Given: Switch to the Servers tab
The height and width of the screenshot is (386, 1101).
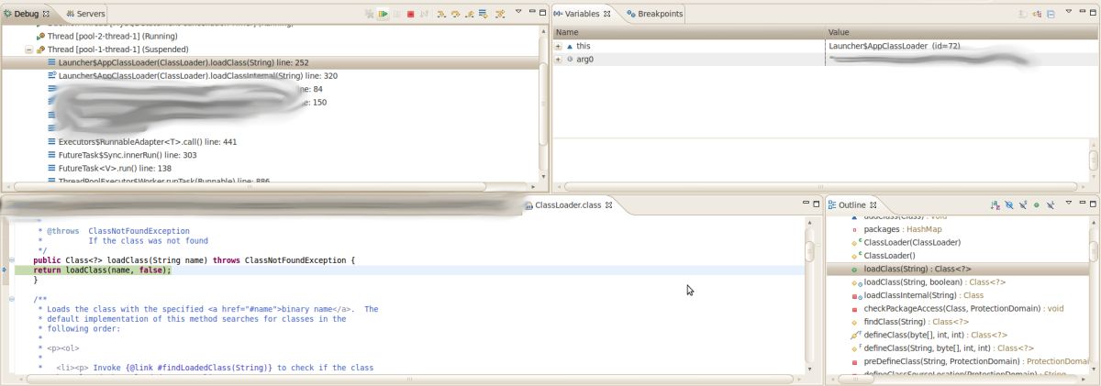Looking at the screenshot, I should pos(85,14).
